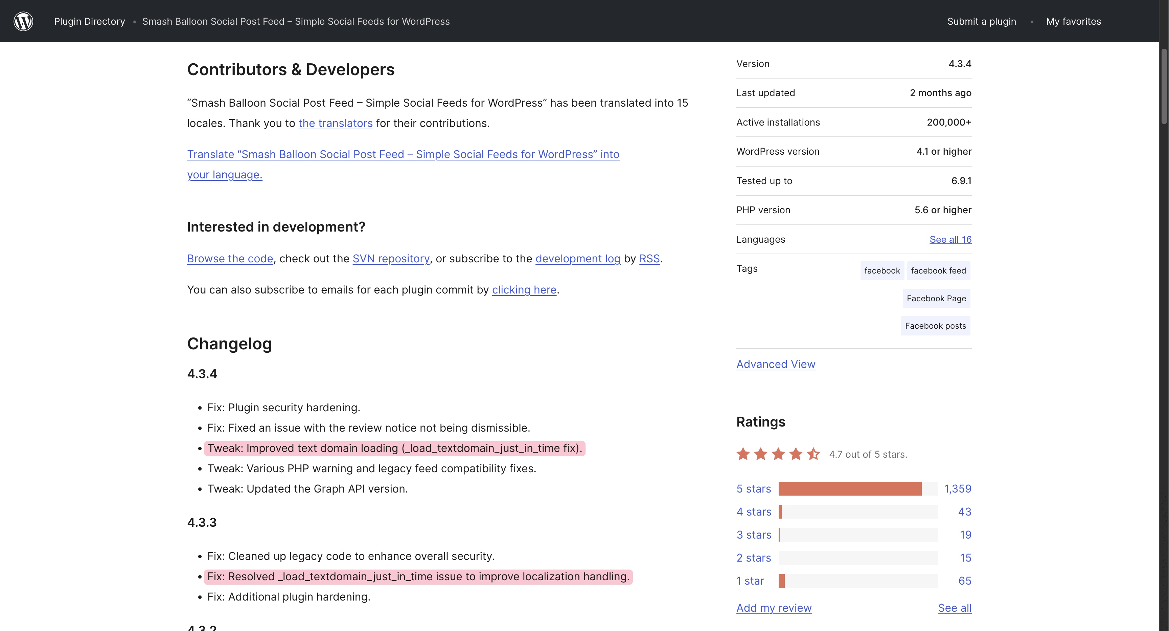Click Translate plugin into your language link
Image resolution: width=1169 pixels, height=631 pixels.
pos(403,165)
